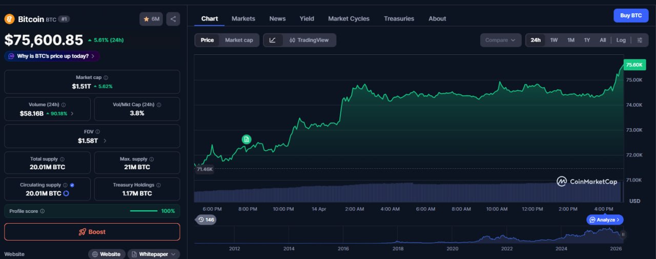Viewport: 656px width, 259px height.
Task: Expand the FDV details chevron
Action: [x=105, y=141]
